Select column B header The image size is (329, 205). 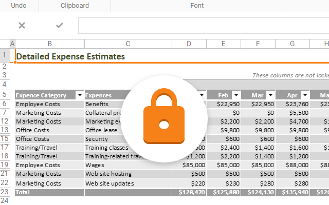49,44
